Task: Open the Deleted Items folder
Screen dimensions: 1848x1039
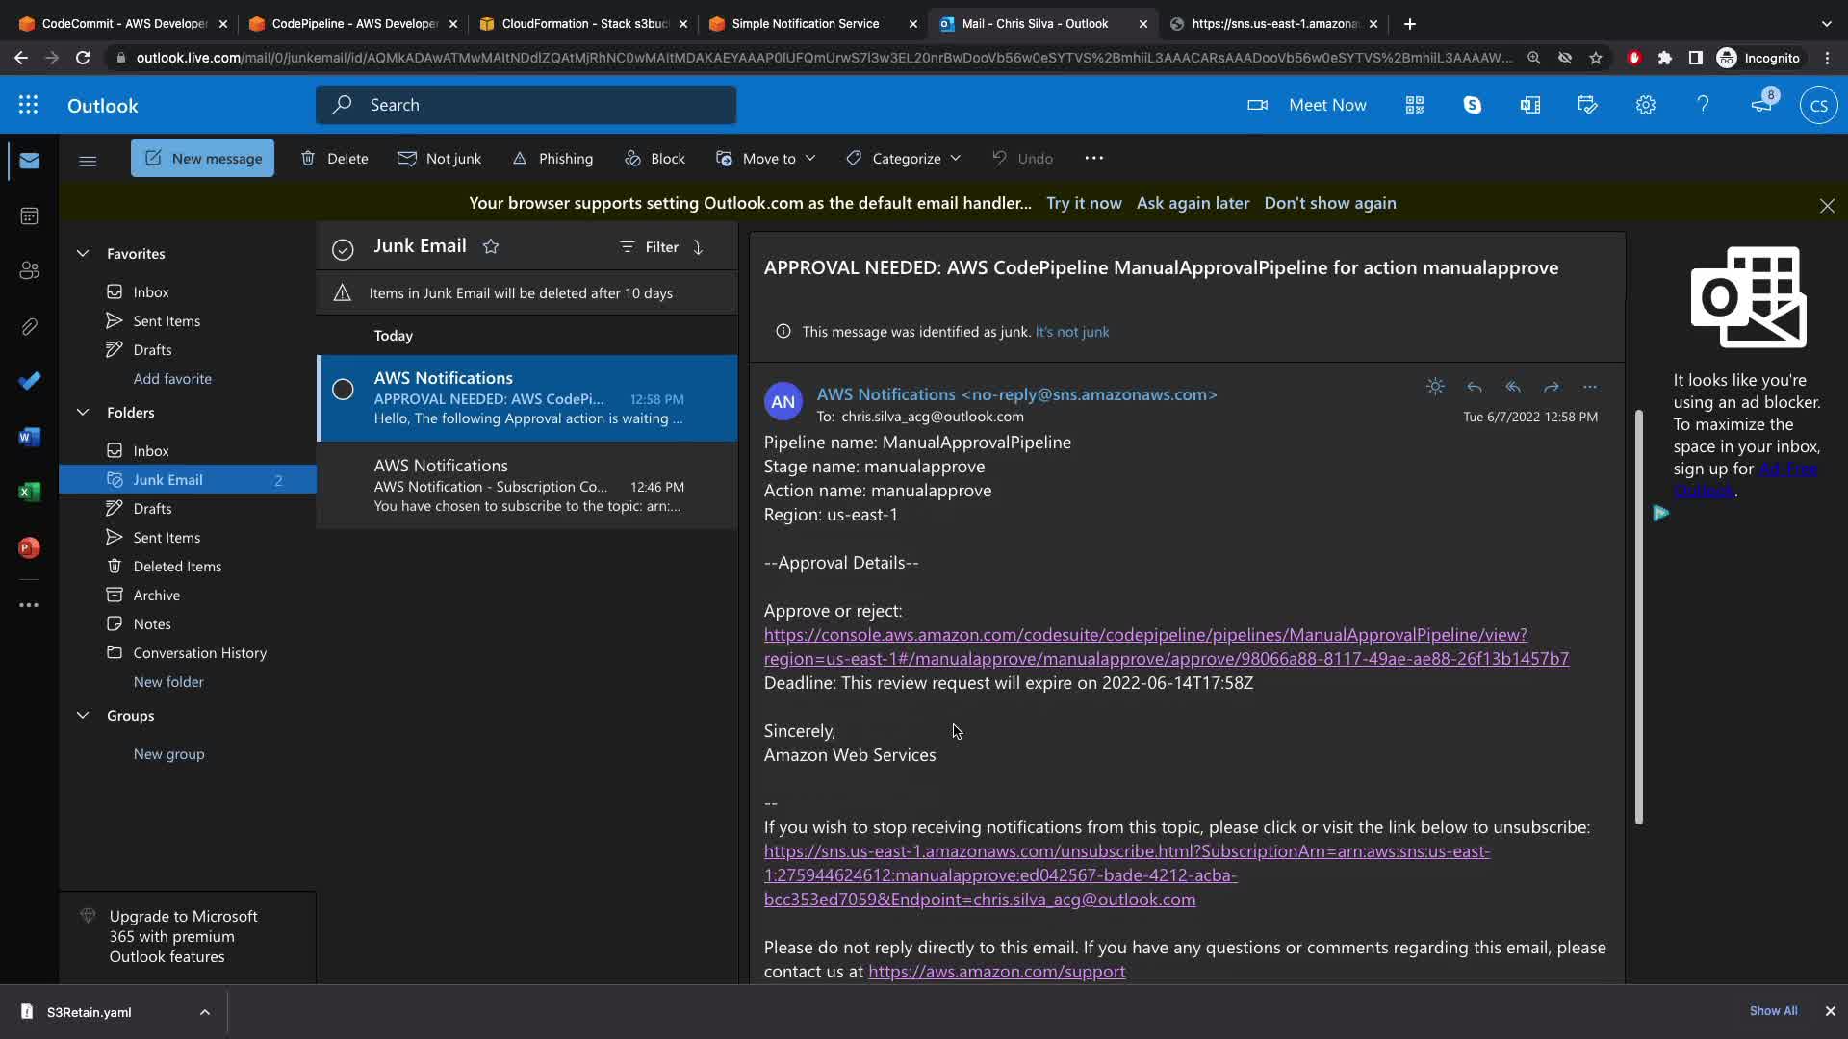Action: click(177, 566)
